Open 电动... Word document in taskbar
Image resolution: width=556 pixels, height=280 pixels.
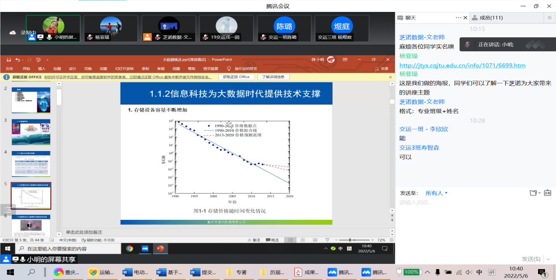pos(136,272)
